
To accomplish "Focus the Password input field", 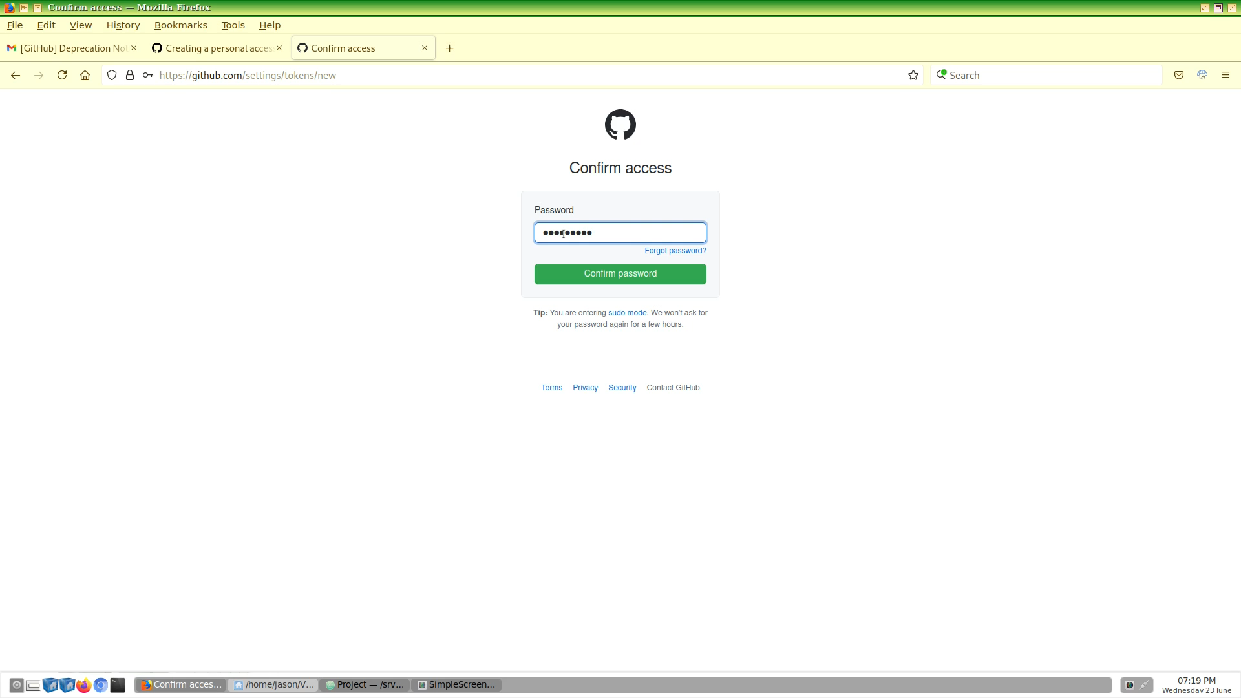I will click(x=620, y=233).
